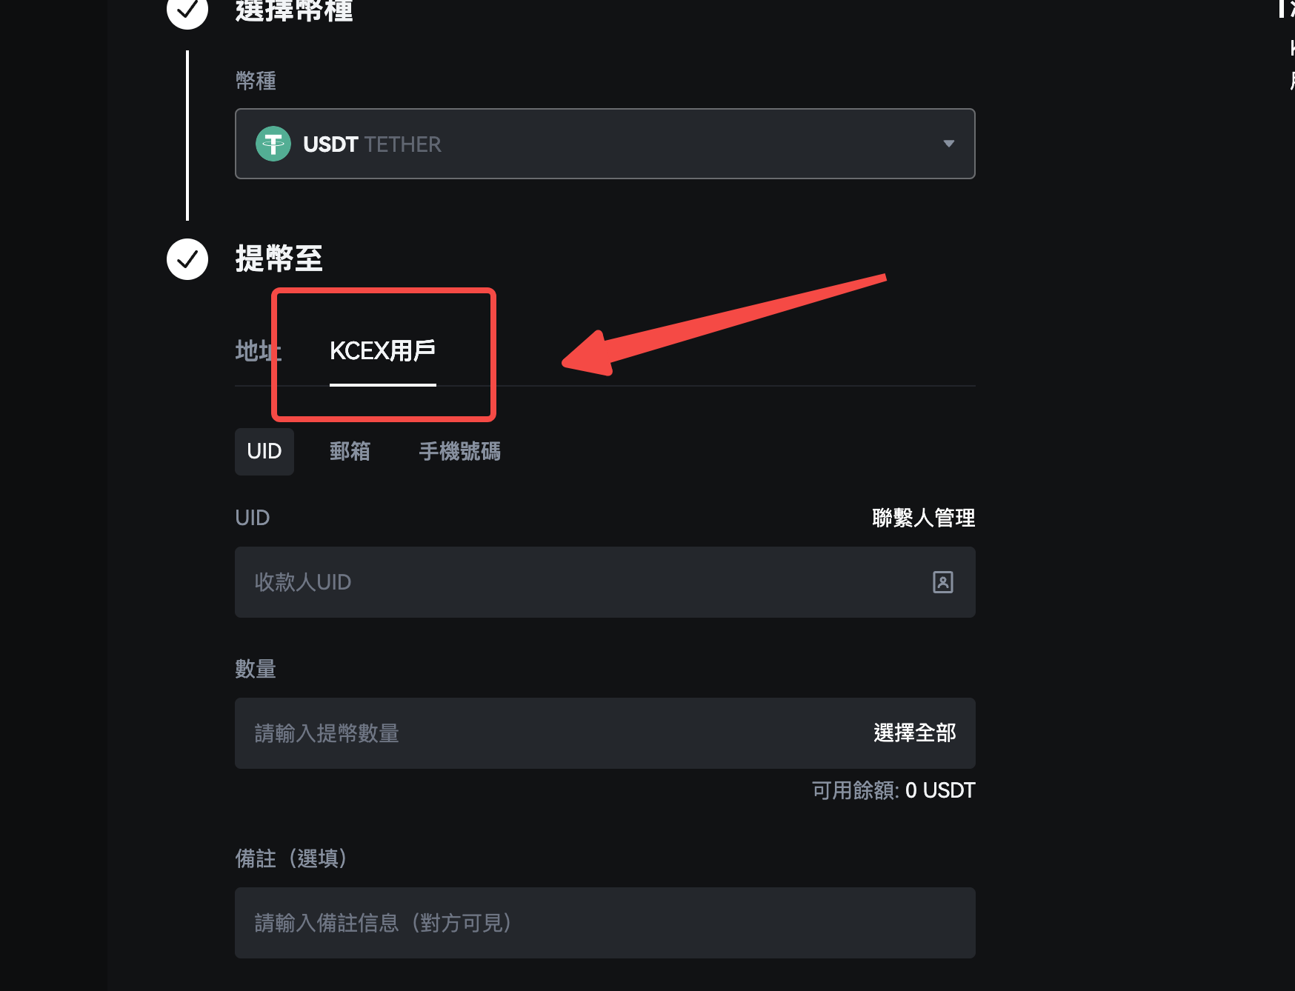
Task: Choose the 郵箱 transfer method
Action: 350,451
